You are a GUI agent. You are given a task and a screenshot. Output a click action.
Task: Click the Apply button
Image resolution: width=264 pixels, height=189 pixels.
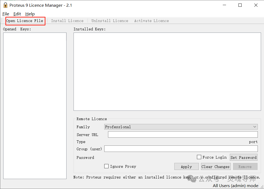(x=186, y=166)
